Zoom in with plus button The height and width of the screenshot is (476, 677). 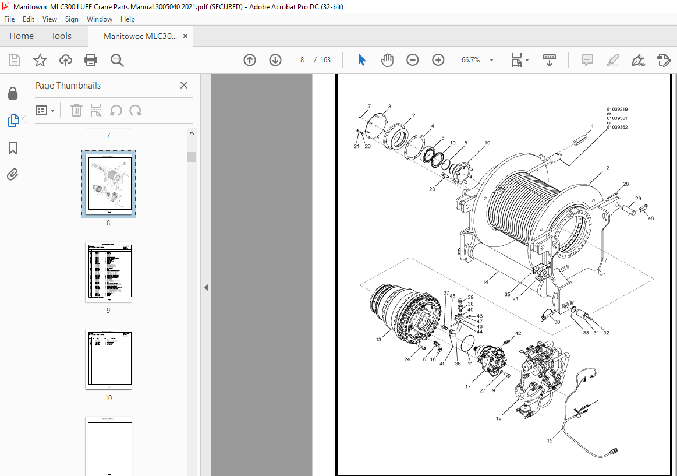point(438,60)
